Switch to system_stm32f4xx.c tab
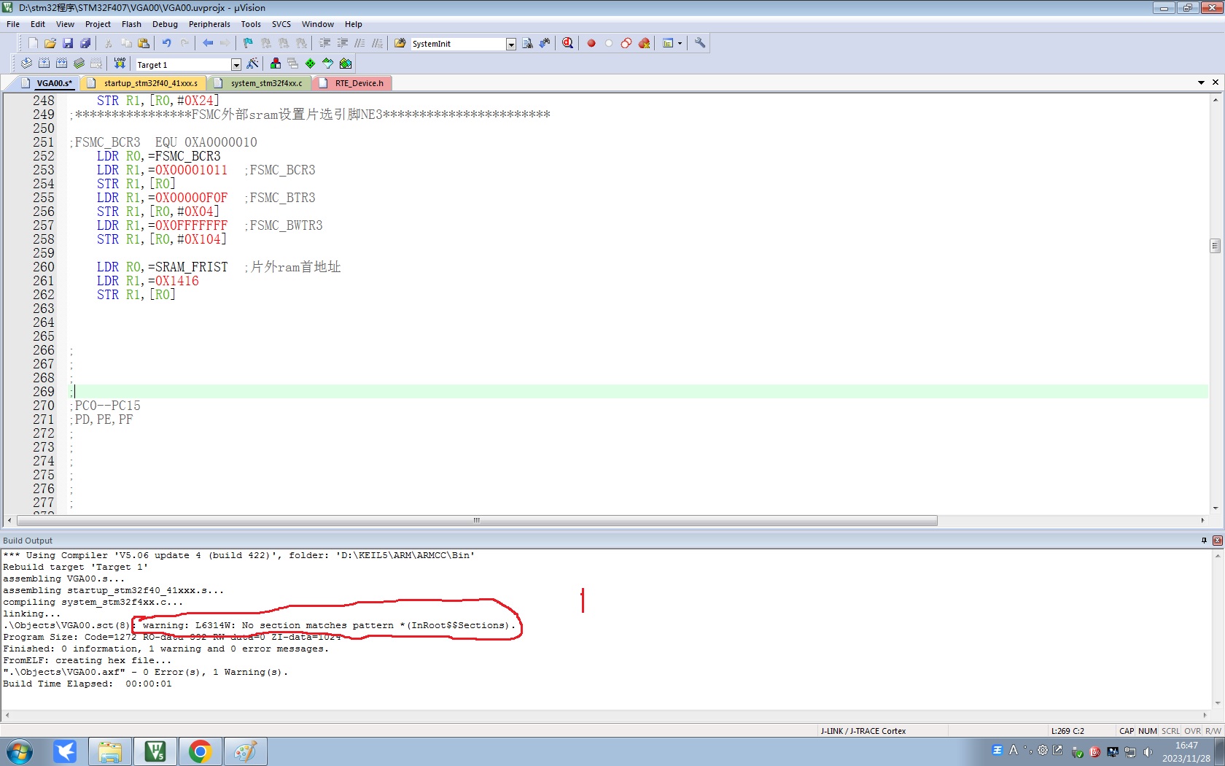Image resolution: width=1225 pixels, height=766 pixels. click(260, 83)
